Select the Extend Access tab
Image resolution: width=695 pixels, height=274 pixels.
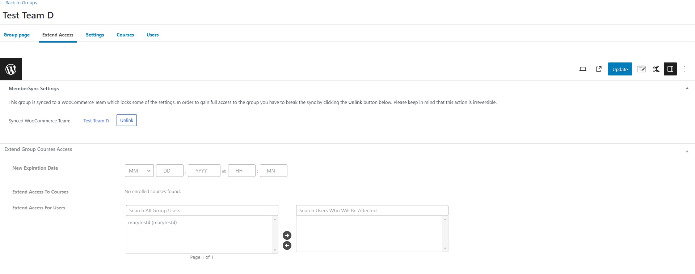[x=58, y=35]
